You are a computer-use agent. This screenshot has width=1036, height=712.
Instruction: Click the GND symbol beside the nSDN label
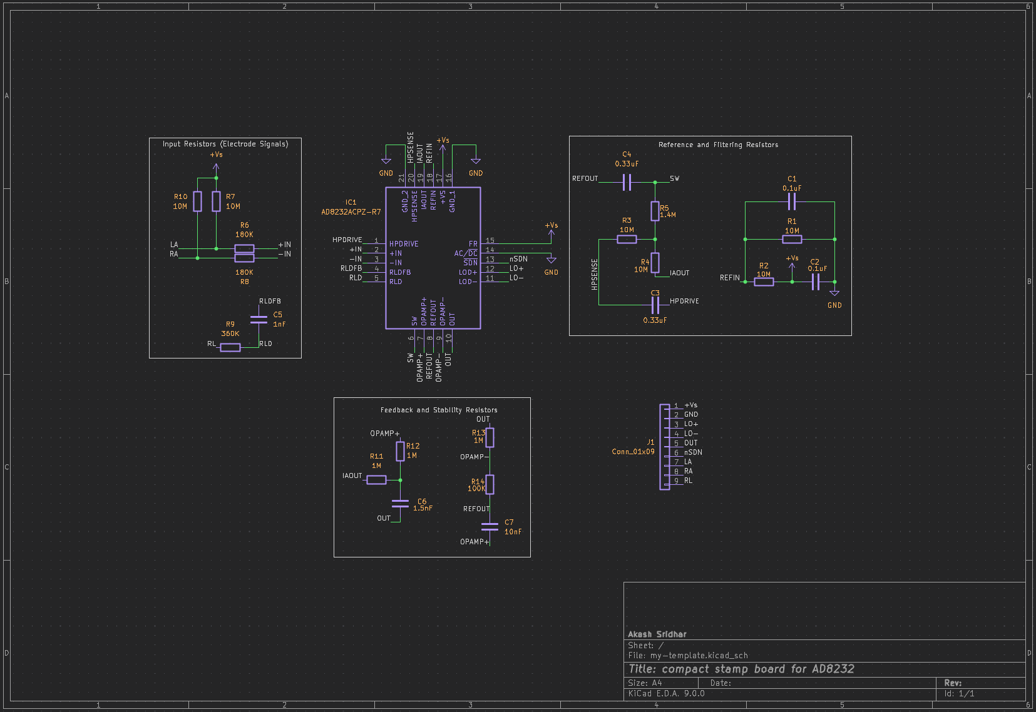pos(551,260)
